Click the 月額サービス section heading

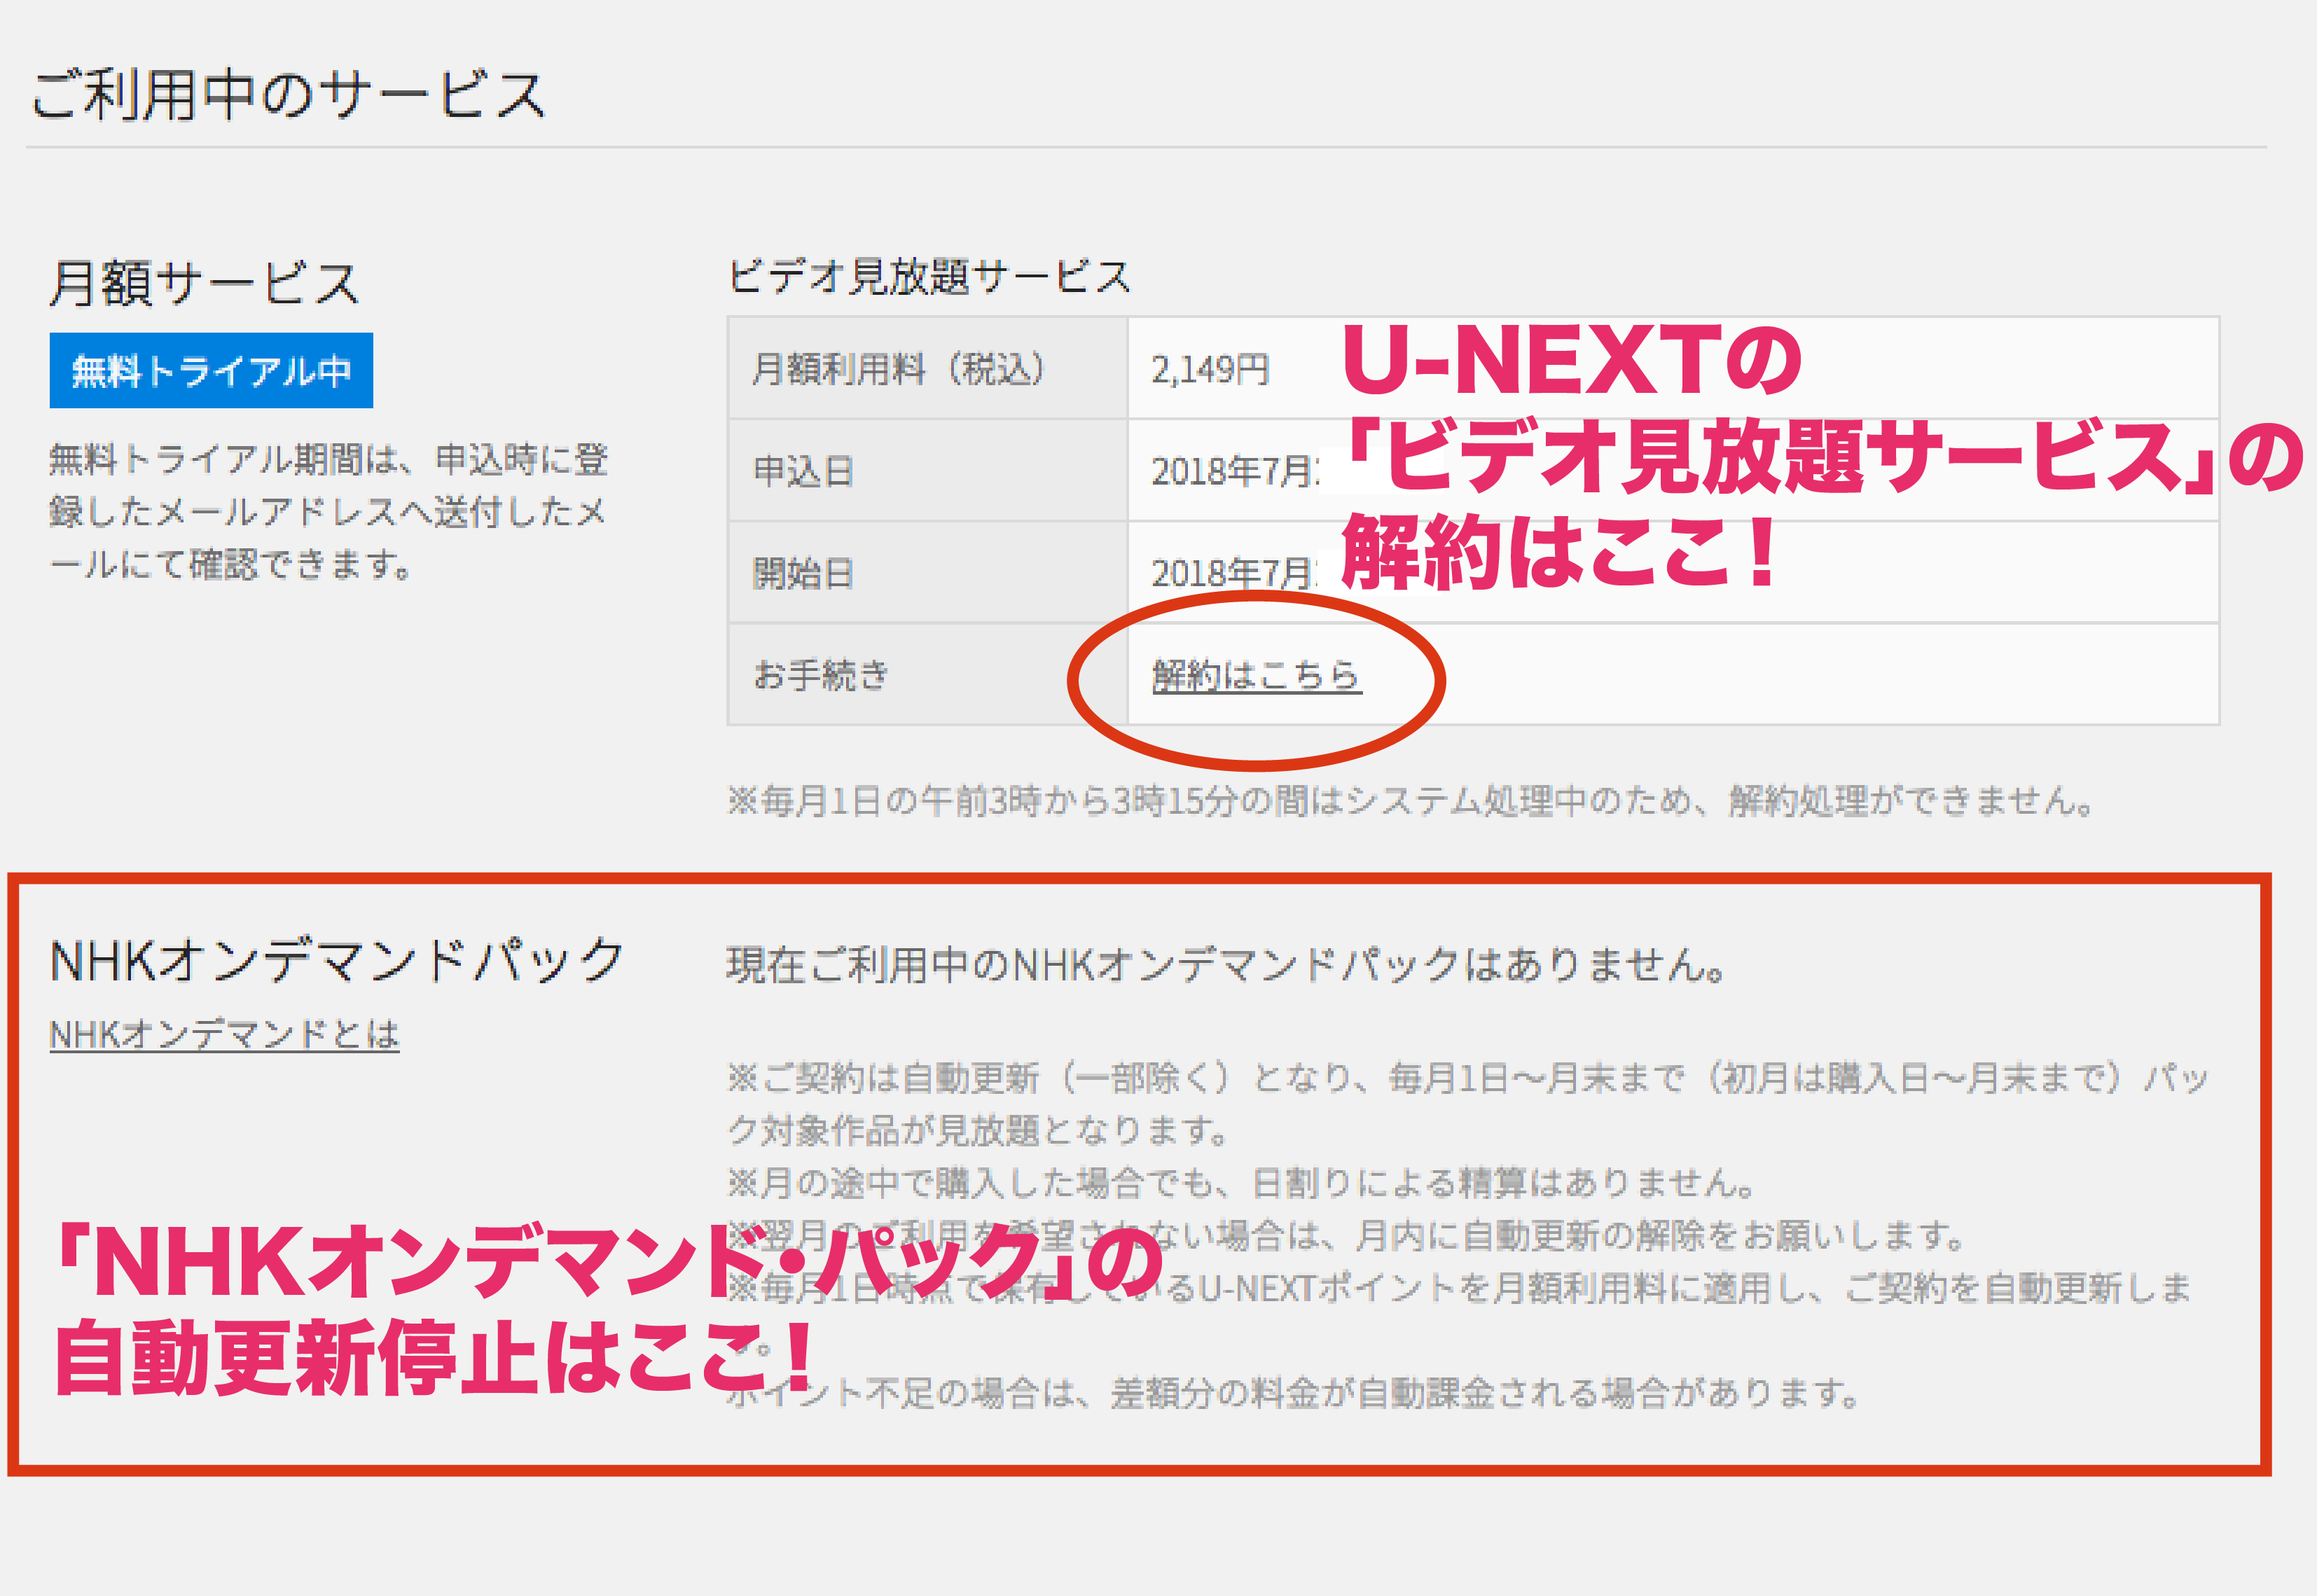pos(205,282)
